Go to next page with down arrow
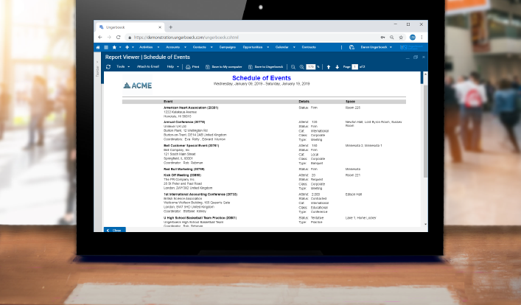The image size is (521, 305). tap(338, 67)
